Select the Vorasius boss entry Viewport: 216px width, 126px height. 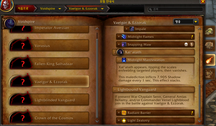[49, 45]
